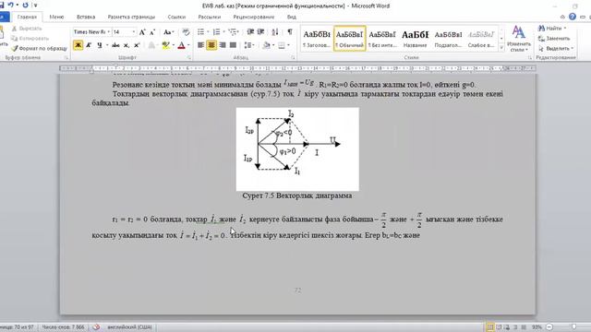The image size is (591, 332).
Task: Toggle Center alignment button
Action: (211, 45)
